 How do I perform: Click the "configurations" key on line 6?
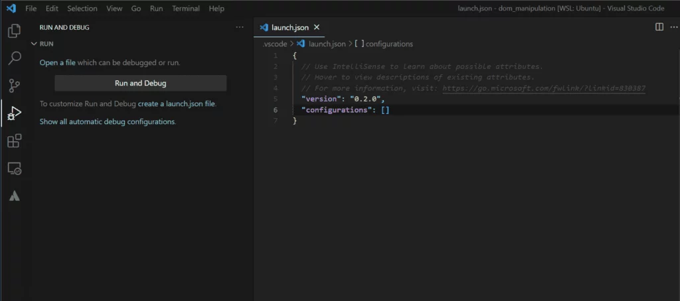coord(337,110)
